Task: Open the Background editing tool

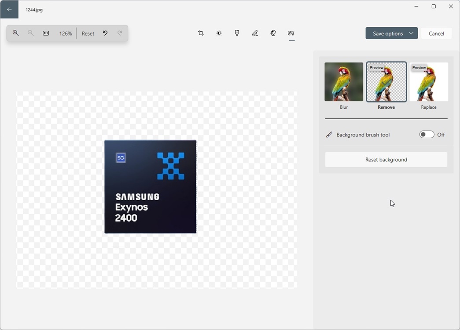Action: [291, 33]
